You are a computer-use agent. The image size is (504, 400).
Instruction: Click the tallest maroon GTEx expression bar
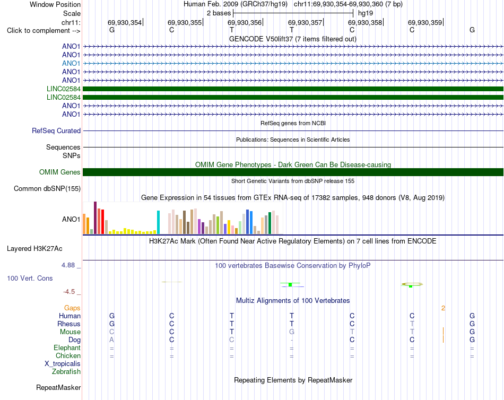95,218
